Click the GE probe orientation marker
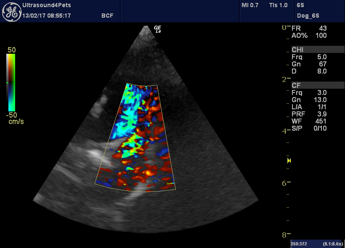This screenshot has height=248, width=345. point(157,29)
